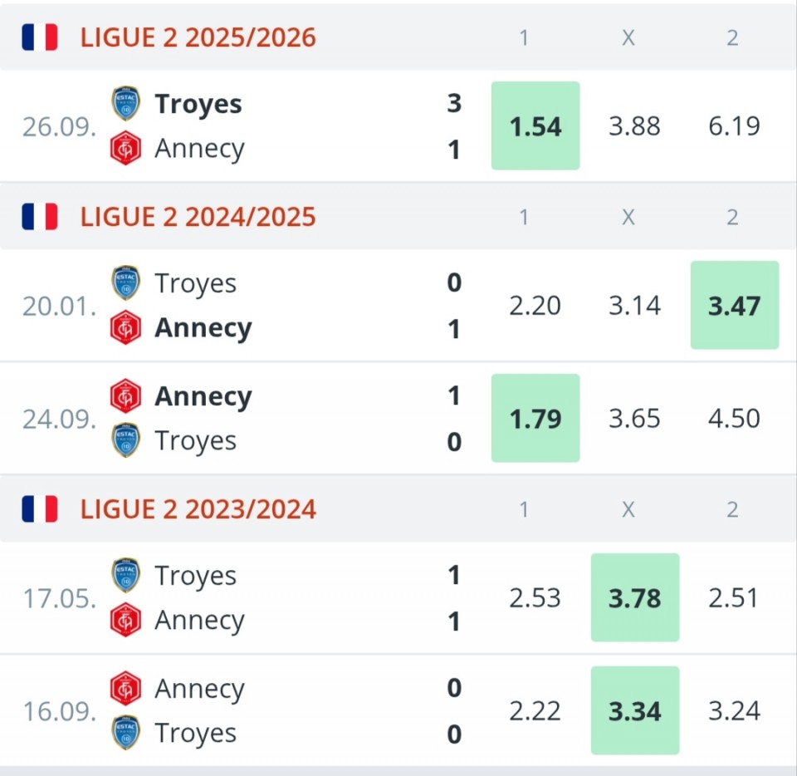This screenshot has width=797, height=776.
Task: Click the French flag beside Ligue 2 2024/2025
Action: coord(39,217)
